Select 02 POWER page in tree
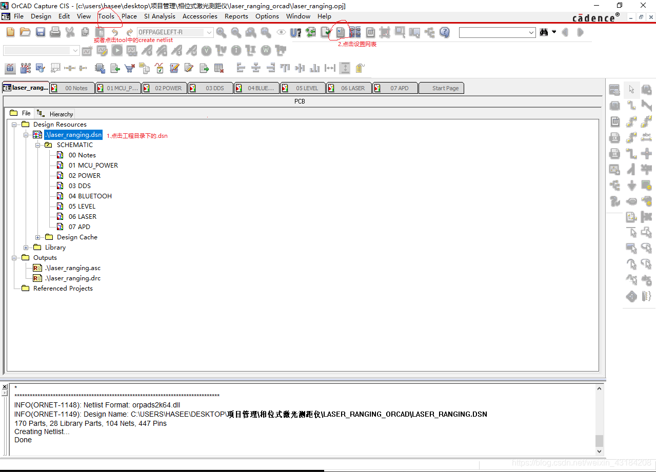The height and width of the screenshot is (472, 656). (85, 175)
